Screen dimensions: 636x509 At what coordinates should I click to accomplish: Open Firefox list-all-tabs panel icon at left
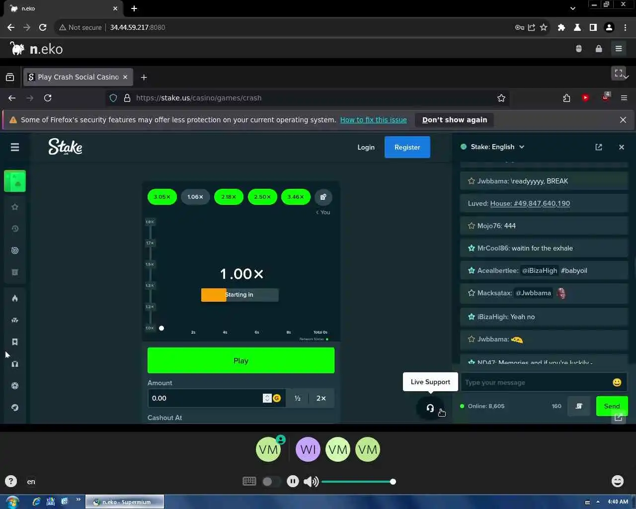[10, 77]
